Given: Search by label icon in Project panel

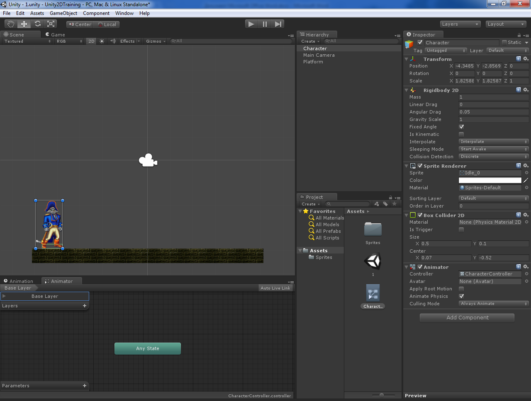Looking at the screenshot, I should tap(385, 204).
